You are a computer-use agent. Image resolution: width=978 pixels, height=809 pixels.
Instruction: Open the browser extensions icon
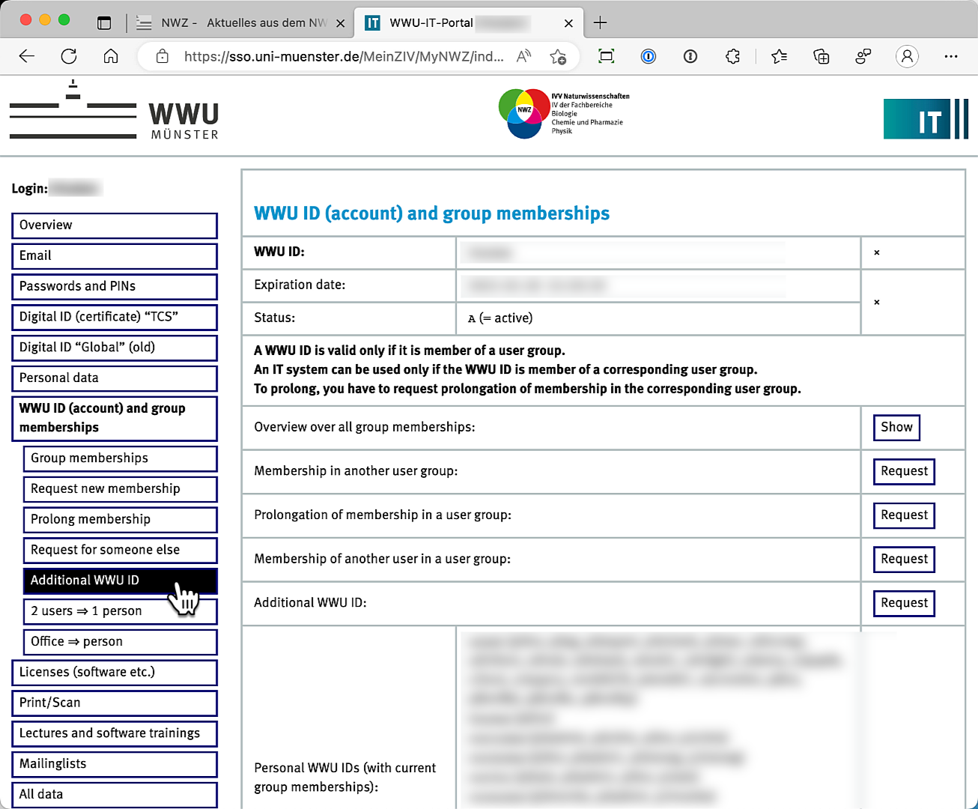coord(732,56)
